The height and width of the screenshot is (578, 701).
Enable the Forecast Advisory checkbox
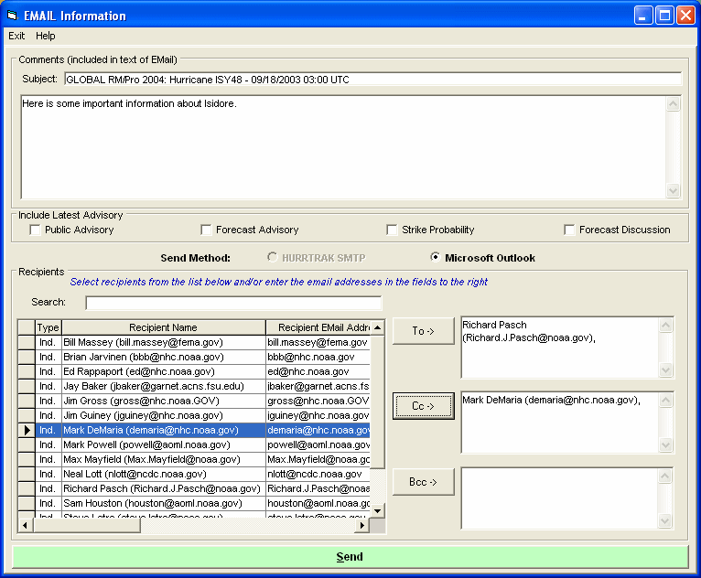206,230
